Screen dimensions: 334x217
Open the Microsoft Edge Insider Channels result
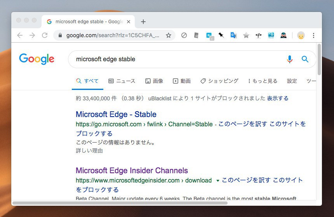tap(132, 170)
